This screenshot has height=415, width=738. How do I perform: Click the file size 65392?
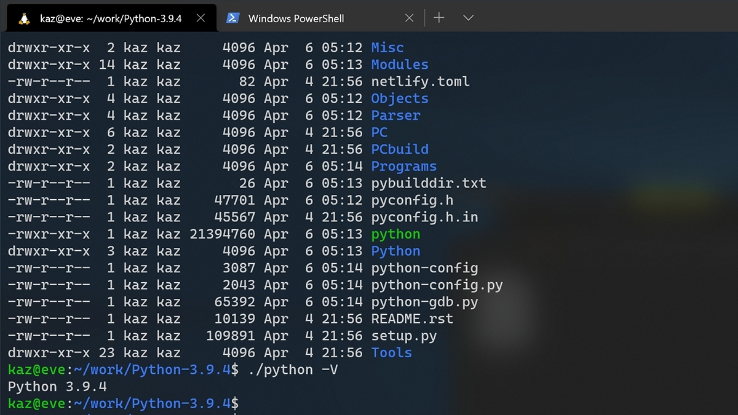235,302
